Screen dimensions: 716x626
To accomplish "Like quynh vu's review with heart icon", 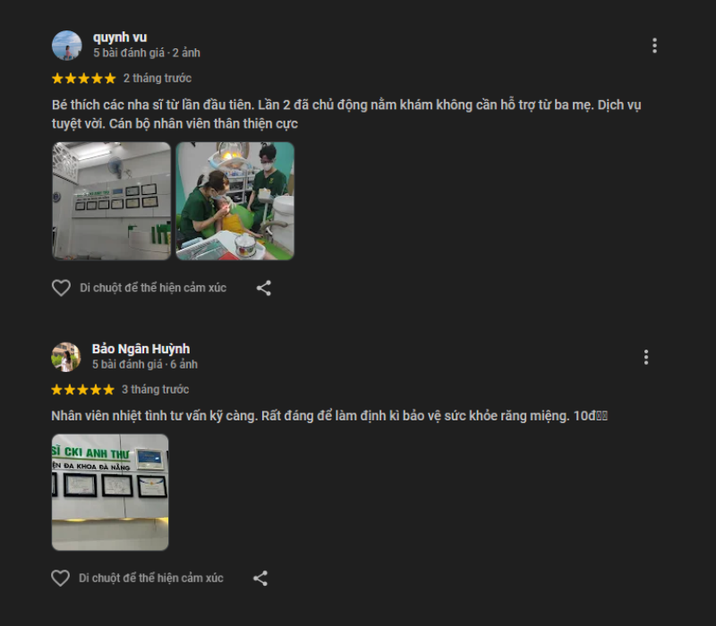I will (x=61, y=288).
